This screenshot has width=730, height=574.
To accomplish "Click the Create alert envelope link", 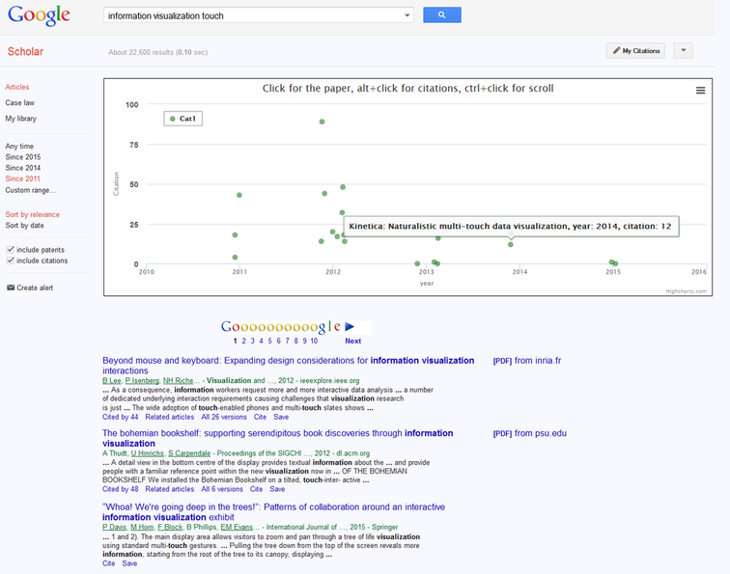I will coord(30,287).
